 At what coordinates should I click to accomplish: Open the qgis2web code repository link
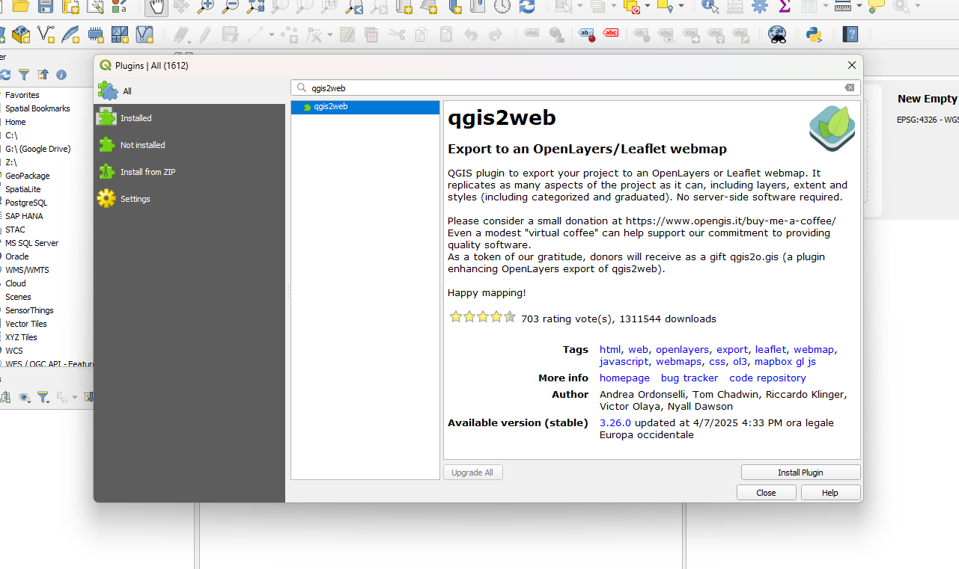pos(767,378)
